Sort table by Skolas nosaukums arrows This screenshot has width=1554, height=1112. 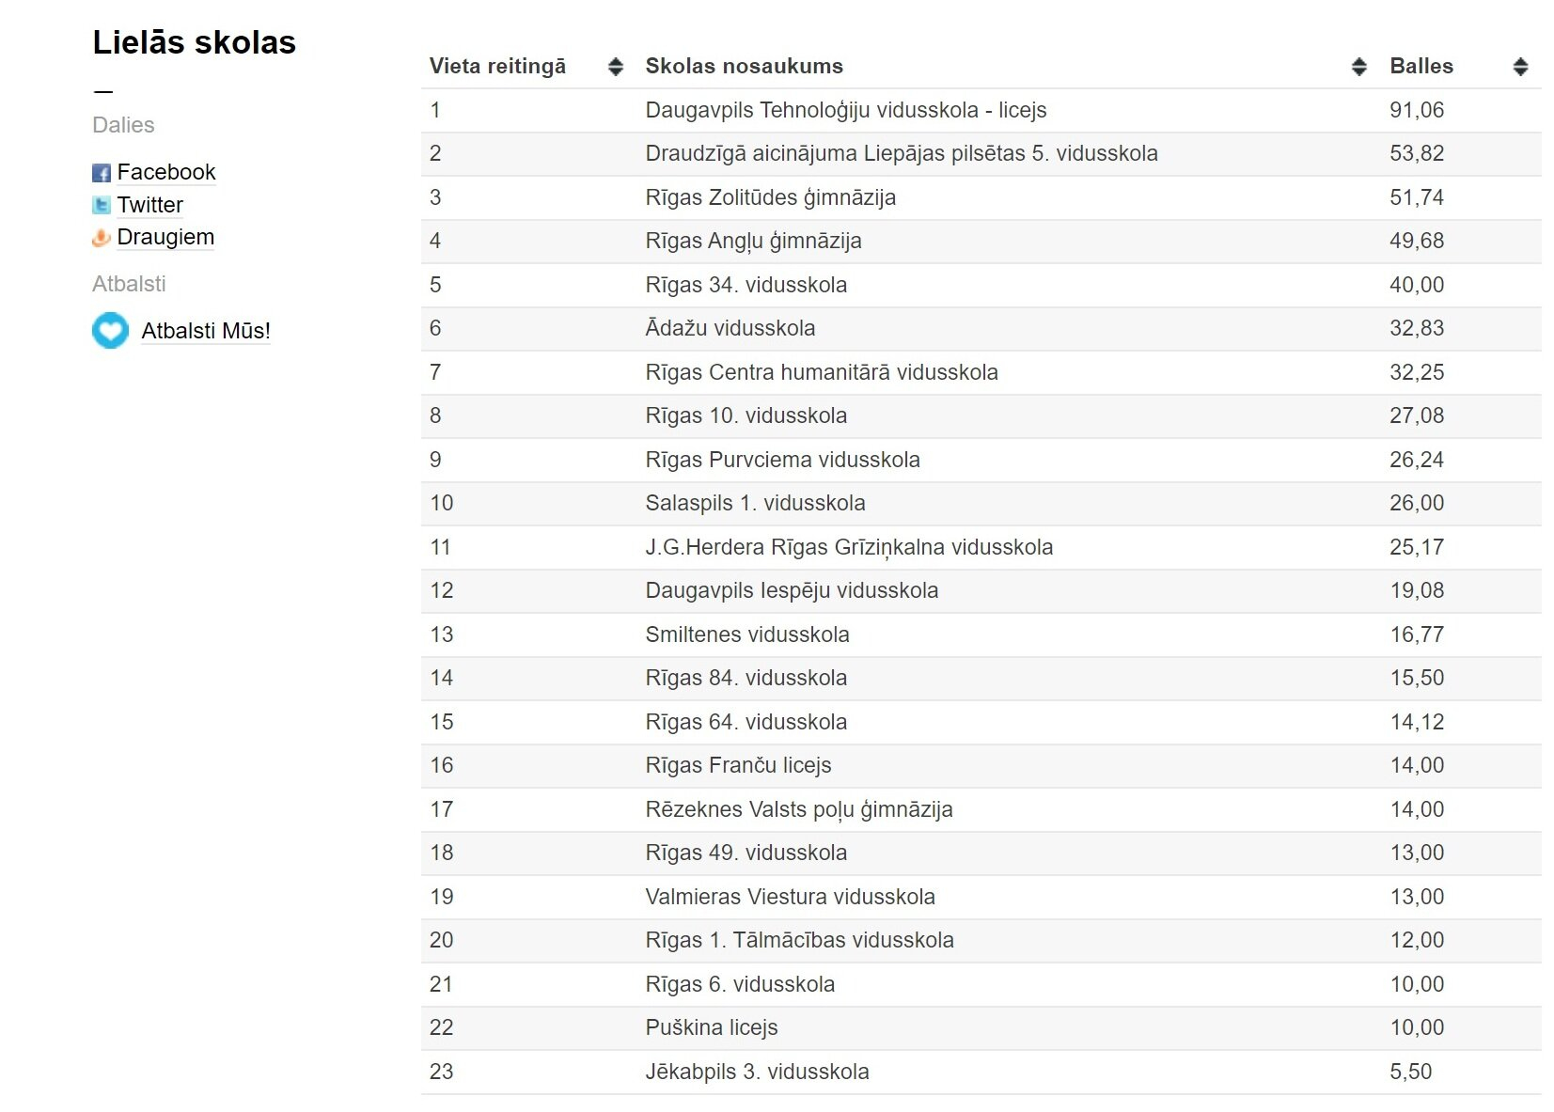[1358, 67]
